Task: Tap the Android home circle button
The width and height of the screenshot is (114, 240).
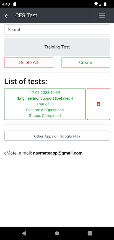Action: [x=57, y=233]
